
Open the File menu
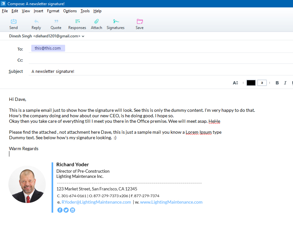(x=5, y=11)
